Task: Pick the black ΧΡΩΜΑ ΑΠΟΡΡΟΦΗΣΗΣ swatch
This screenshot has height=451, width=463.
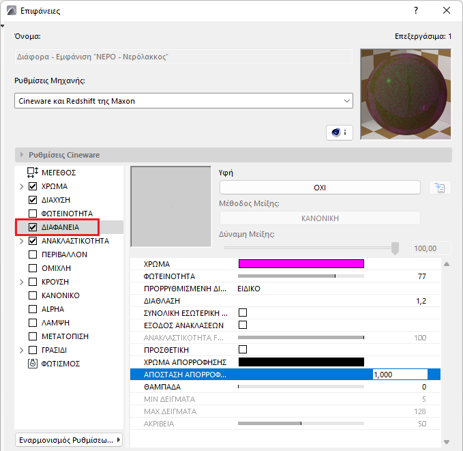Action: click(x=301, y=362)
